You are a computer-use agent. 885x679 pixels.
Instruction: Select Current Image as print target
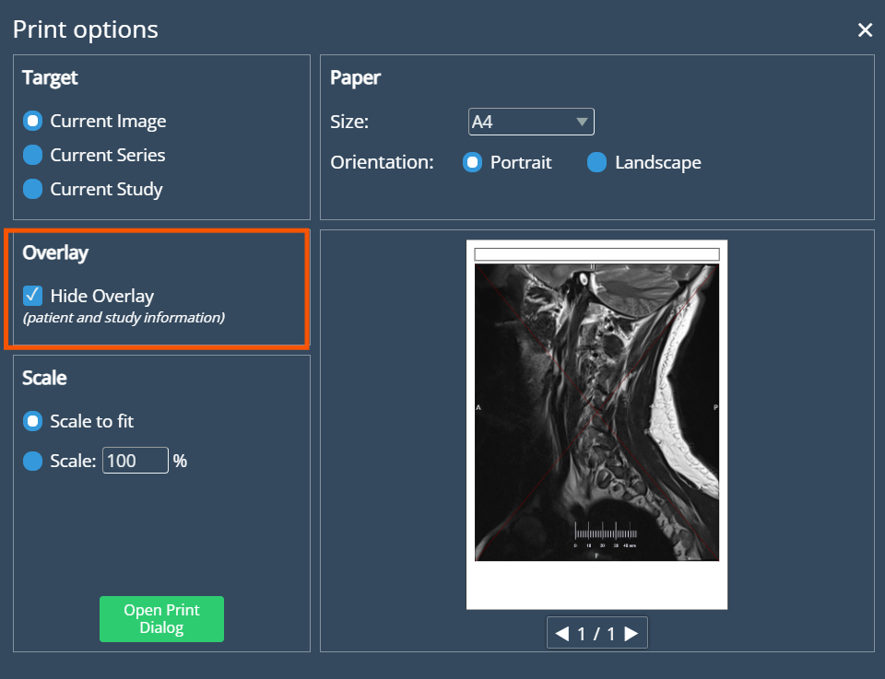(33, 122)
